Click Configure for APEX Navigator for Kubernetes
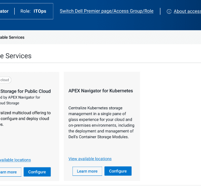Screen dimensions: 201x188 click(118, 171)
